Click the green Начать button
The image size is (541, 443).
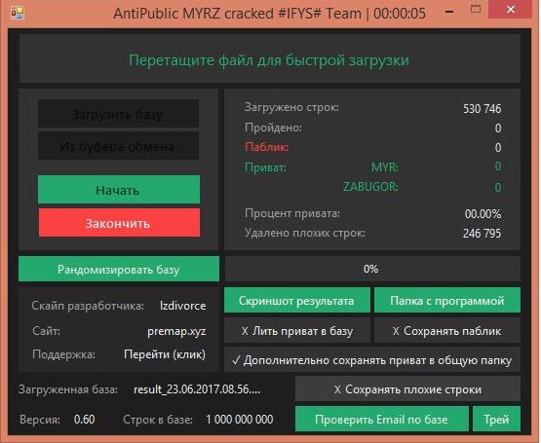pyautogui.click(x=119, y=190)
